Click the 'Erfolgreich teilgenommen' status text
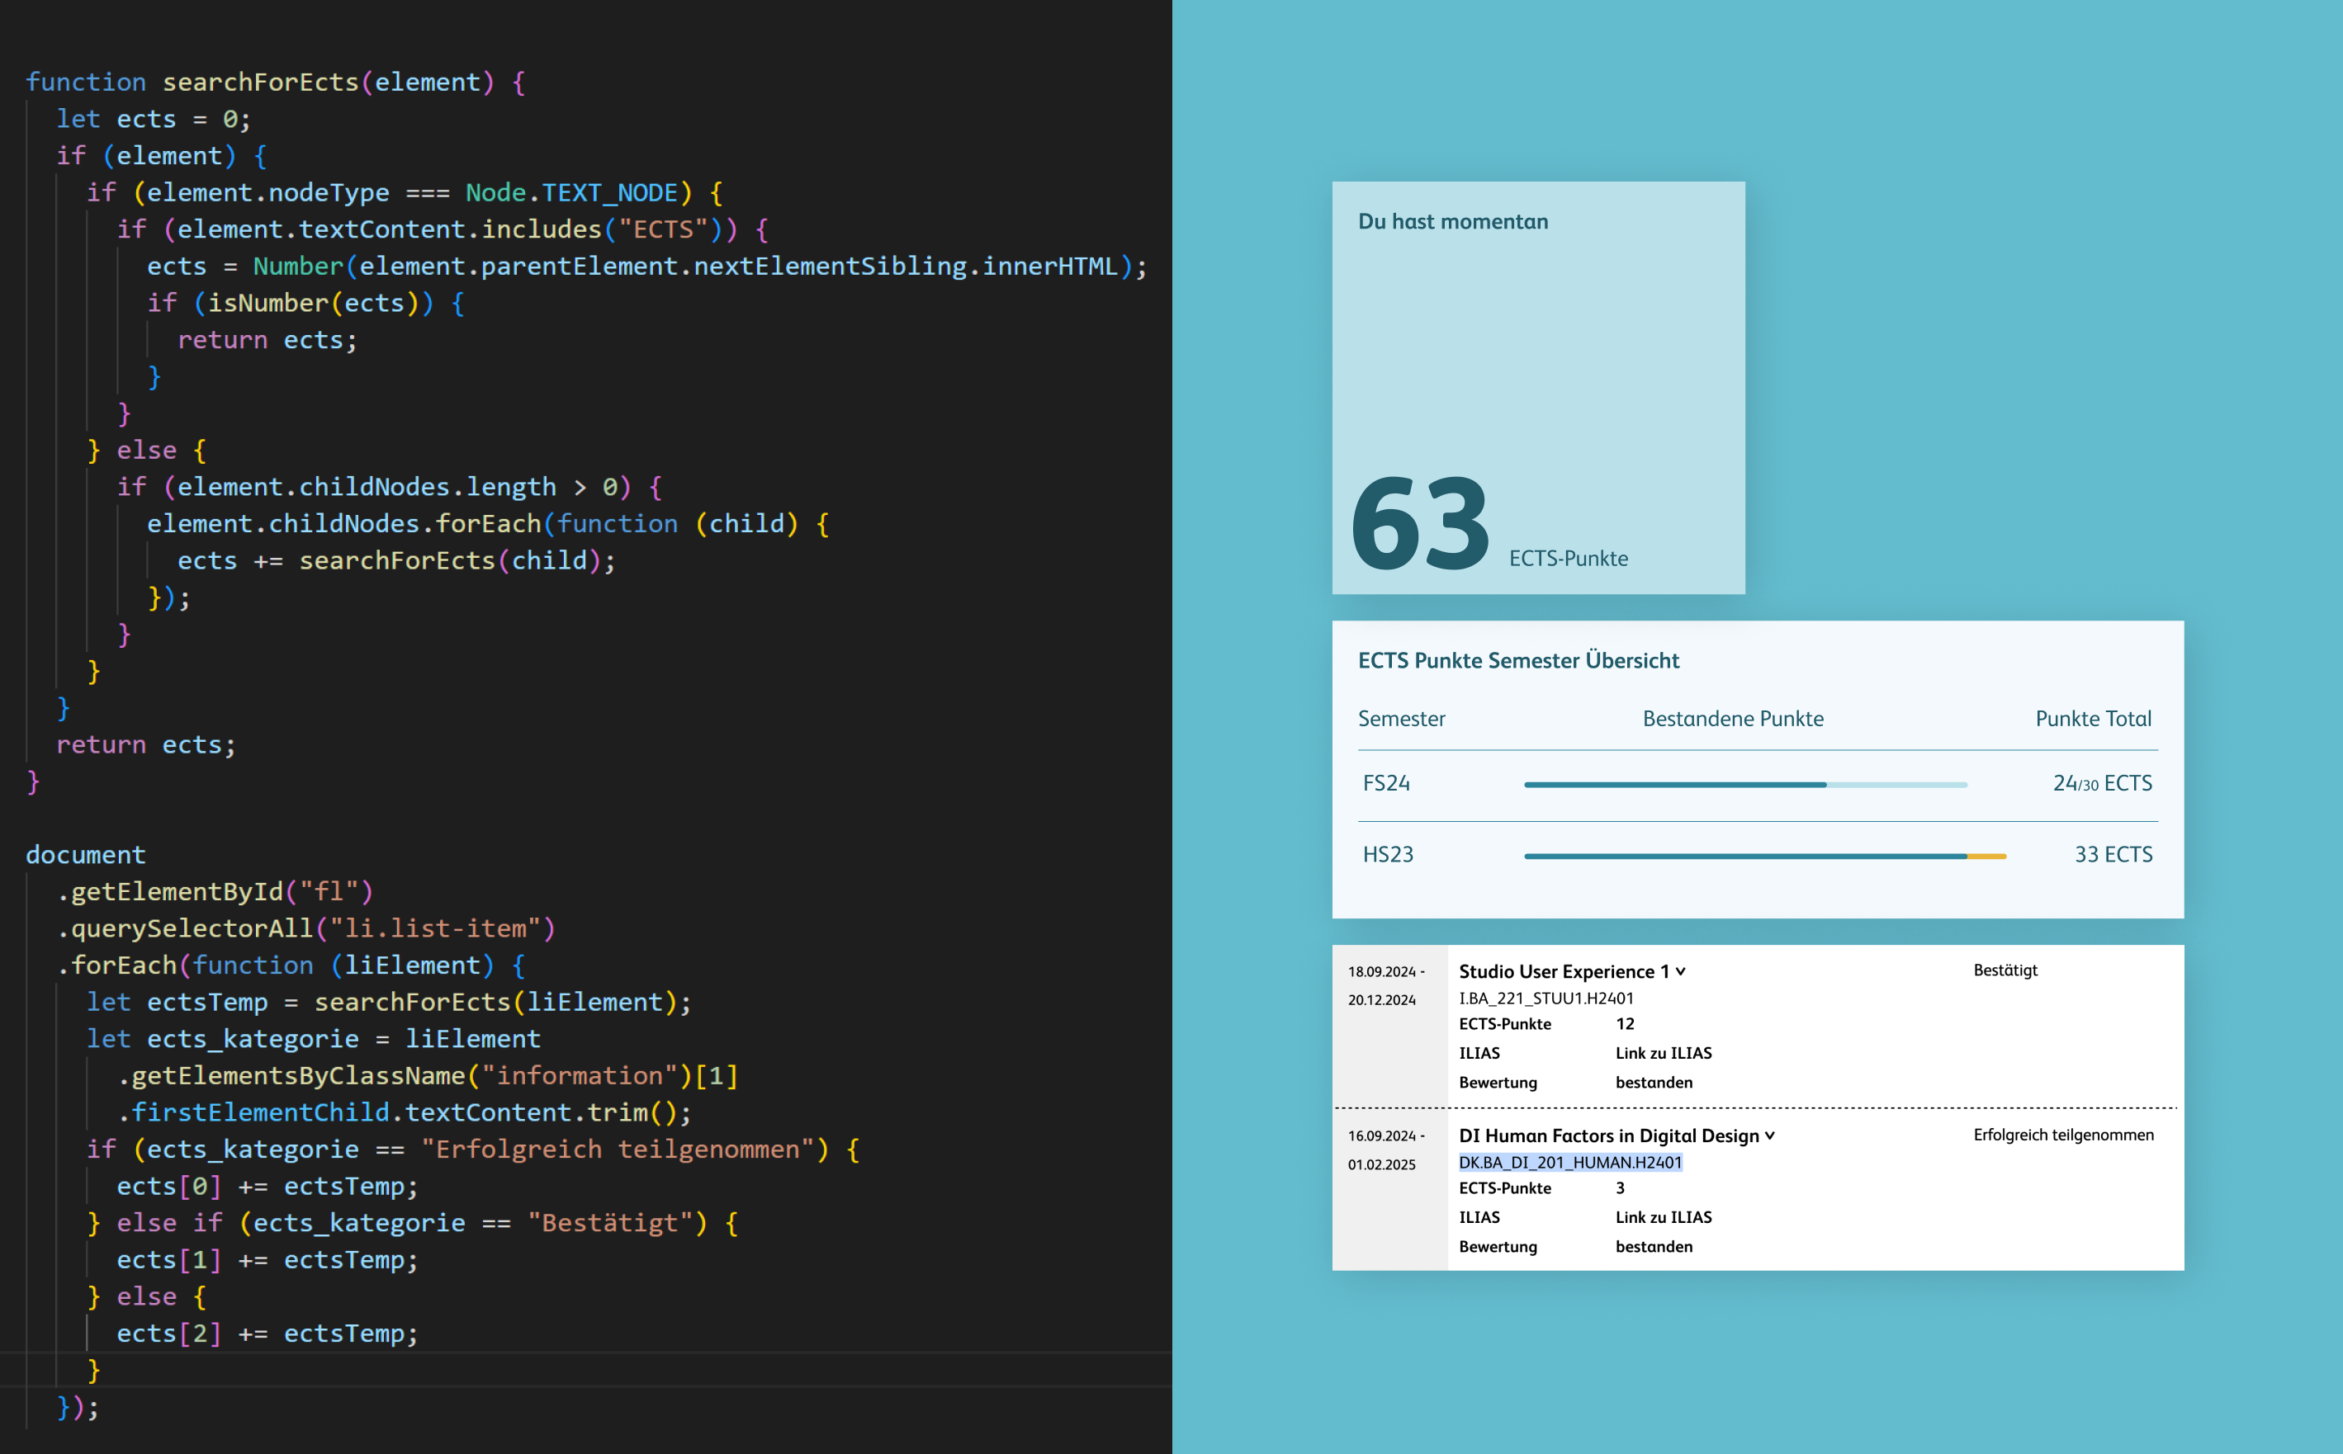Viewport: 2343px width, 1454px height. tap(2063, 1135)
